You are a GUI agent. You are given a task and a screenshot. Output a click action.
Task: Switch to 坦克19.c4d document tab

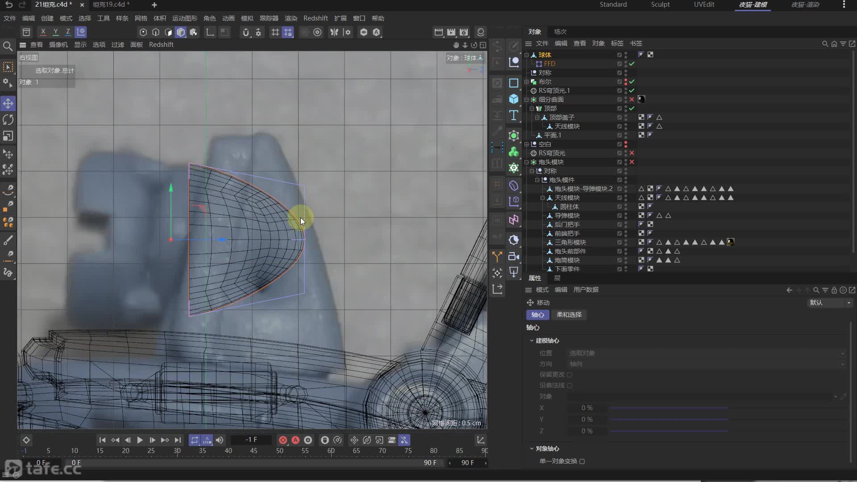pyautogui.click(x=111, y=4)
